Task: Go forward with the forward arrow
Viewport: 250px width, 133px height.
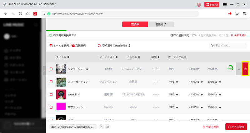Action: point(13,14)
